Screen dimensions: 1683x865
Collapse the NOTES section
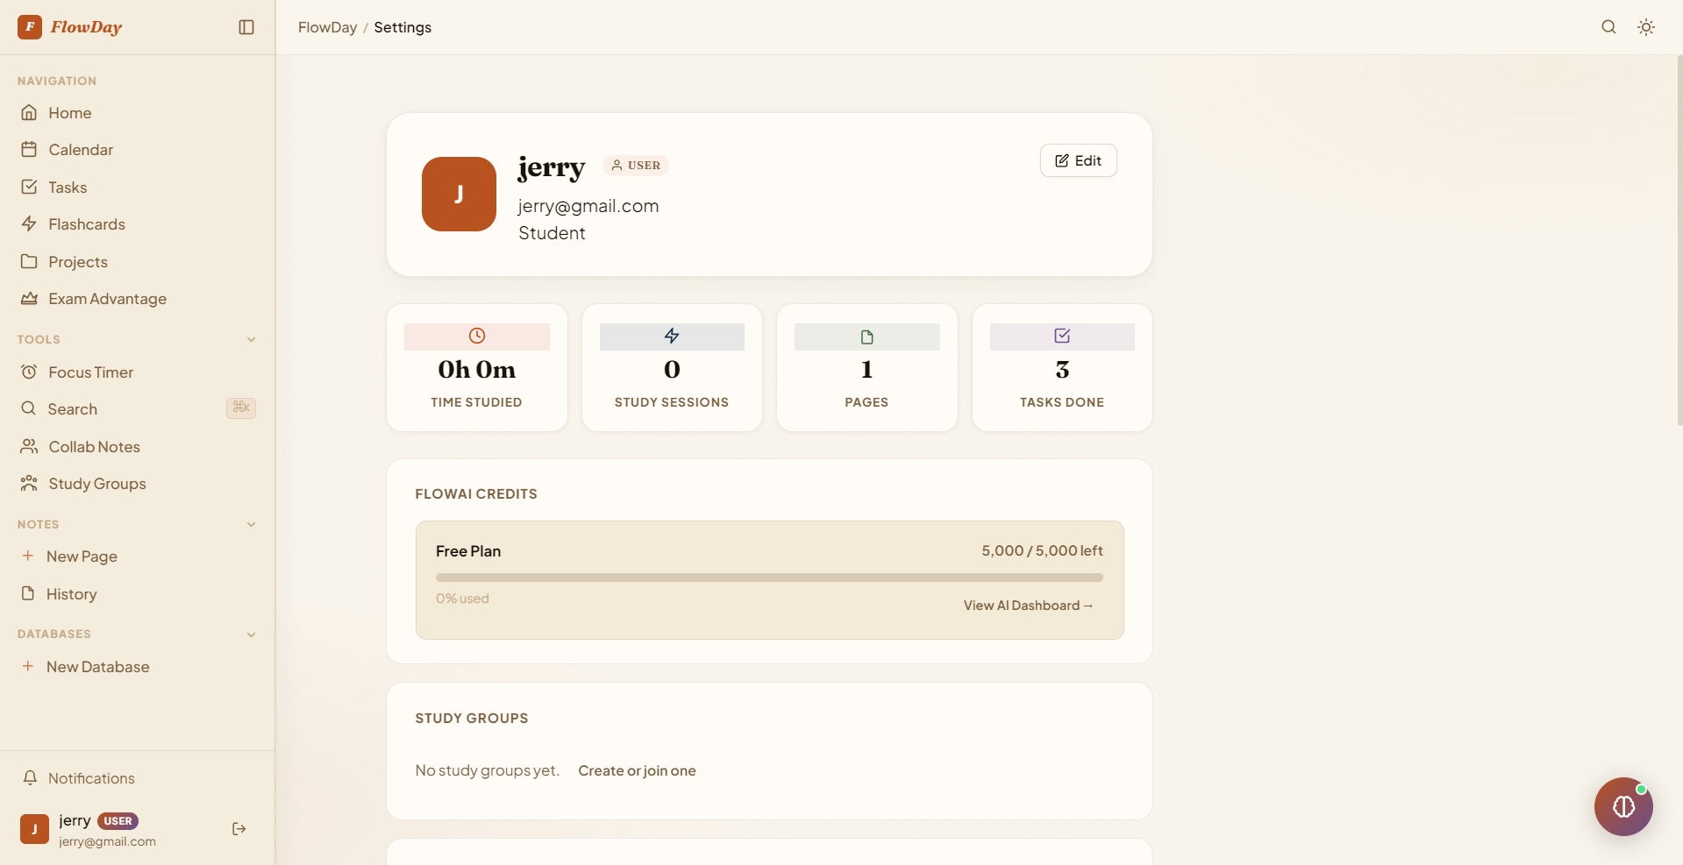pos(252,524)
